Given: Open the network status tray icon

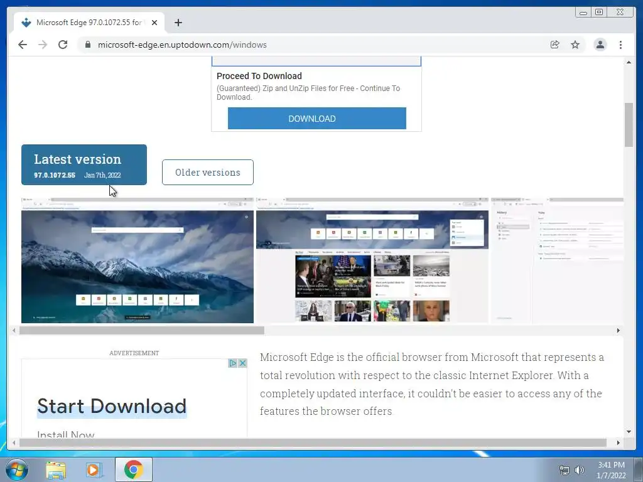Looking at the screenshot, I should point(565,471).
